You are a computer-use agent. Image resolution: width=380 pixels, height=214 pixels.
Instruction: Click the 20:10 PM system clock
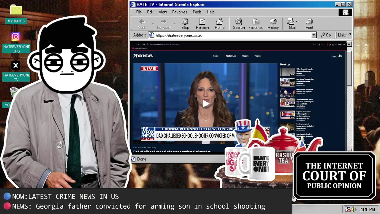367,210
